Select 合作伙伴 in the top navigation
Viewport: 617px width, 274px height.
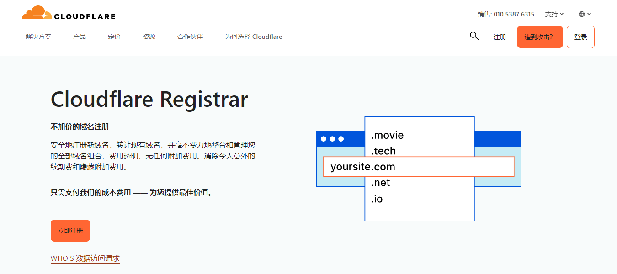[x=190, y=37]
